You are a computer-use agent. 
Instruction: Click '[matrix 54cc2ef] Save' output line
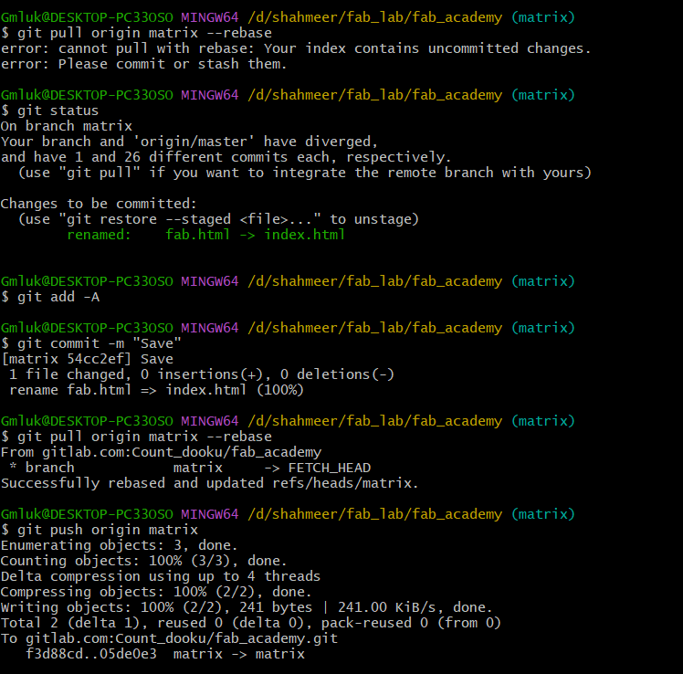click(87, 359)
